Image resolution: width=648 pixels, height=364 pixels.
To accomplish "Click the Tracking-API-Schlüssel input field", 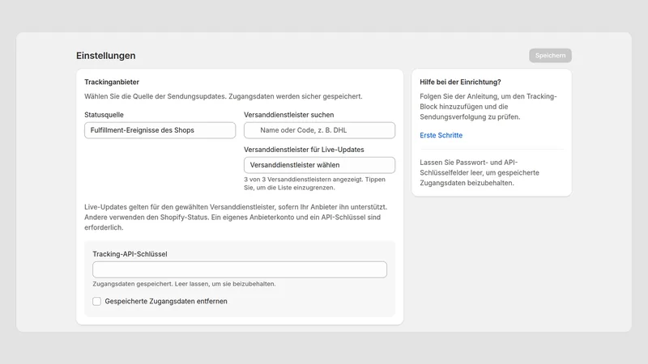I will coord(240,269).
